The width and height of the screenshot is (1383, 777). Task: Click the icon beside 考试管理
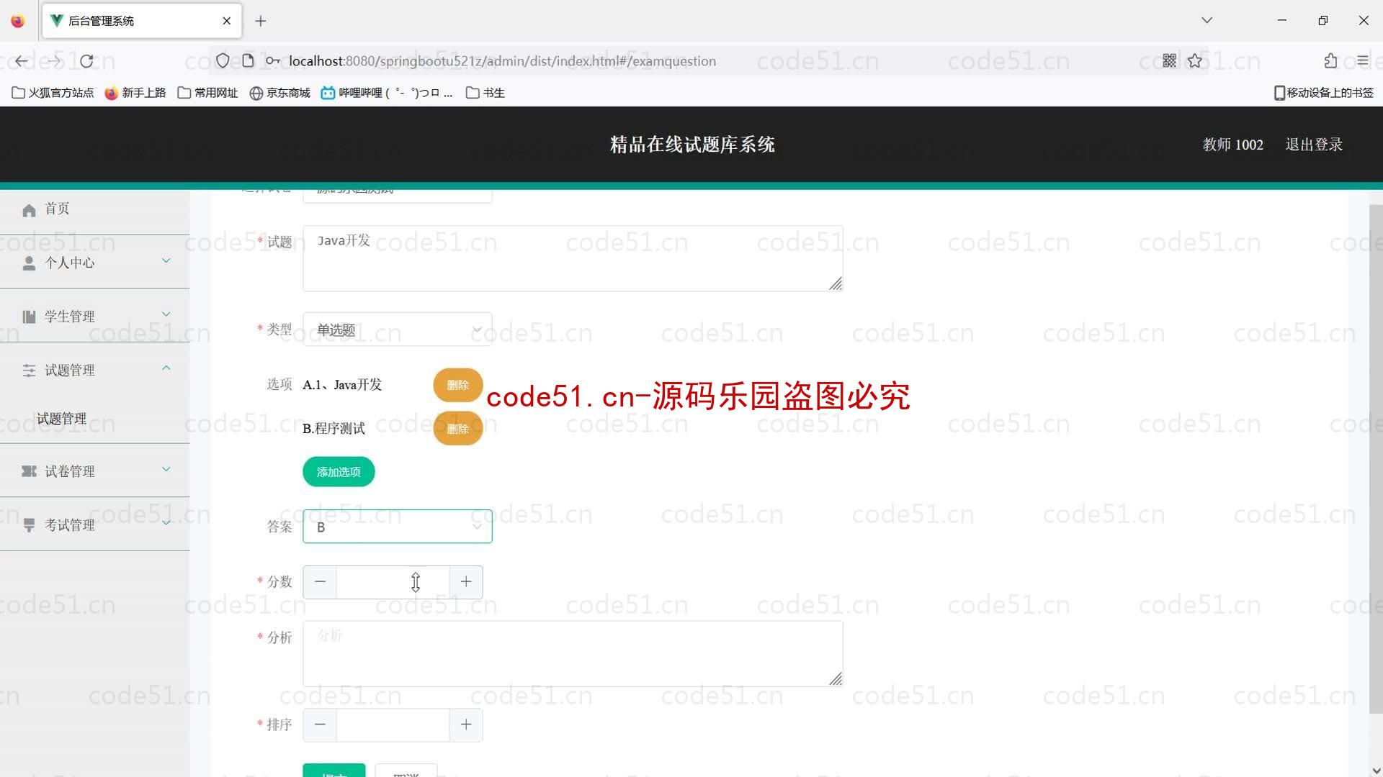click(x=29, y=525)
